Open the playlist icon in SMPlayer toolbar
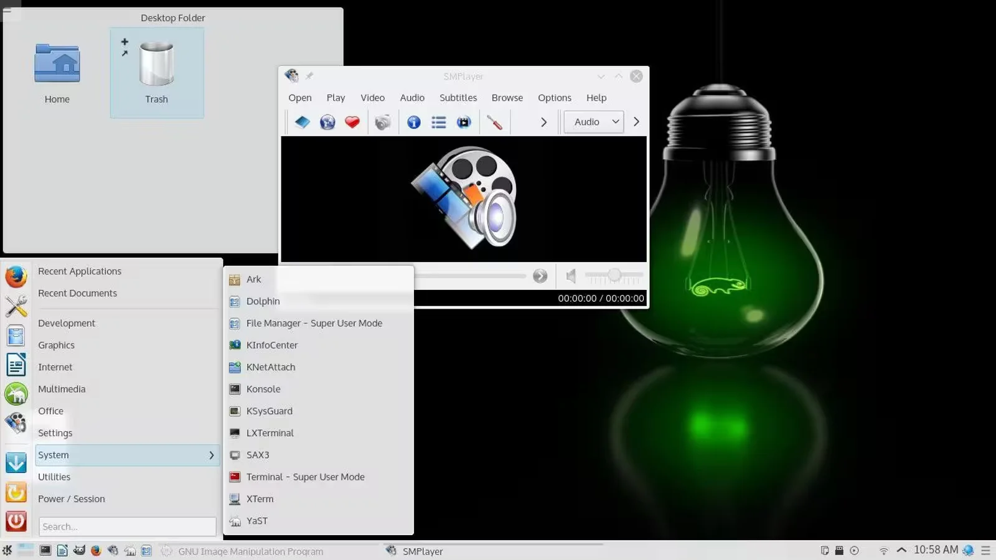996x560 pixels. pyautogui.click(x=439, y=122)
